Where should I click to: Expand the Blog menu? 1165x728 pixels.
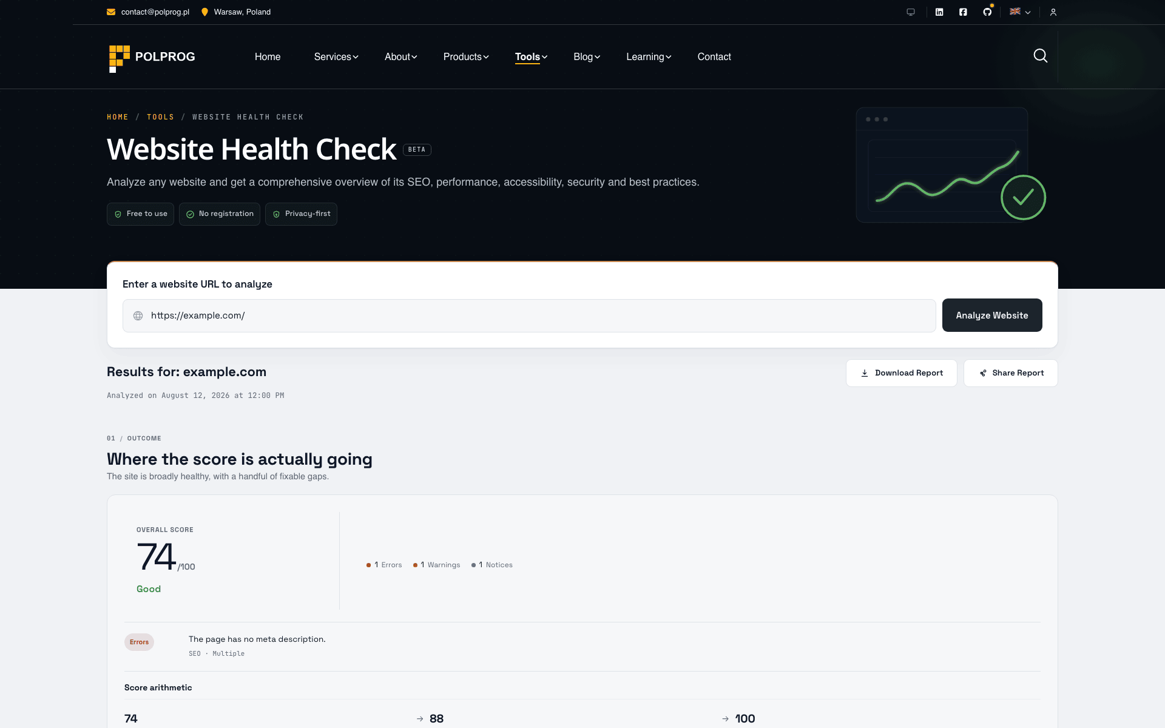coord(587,56)
